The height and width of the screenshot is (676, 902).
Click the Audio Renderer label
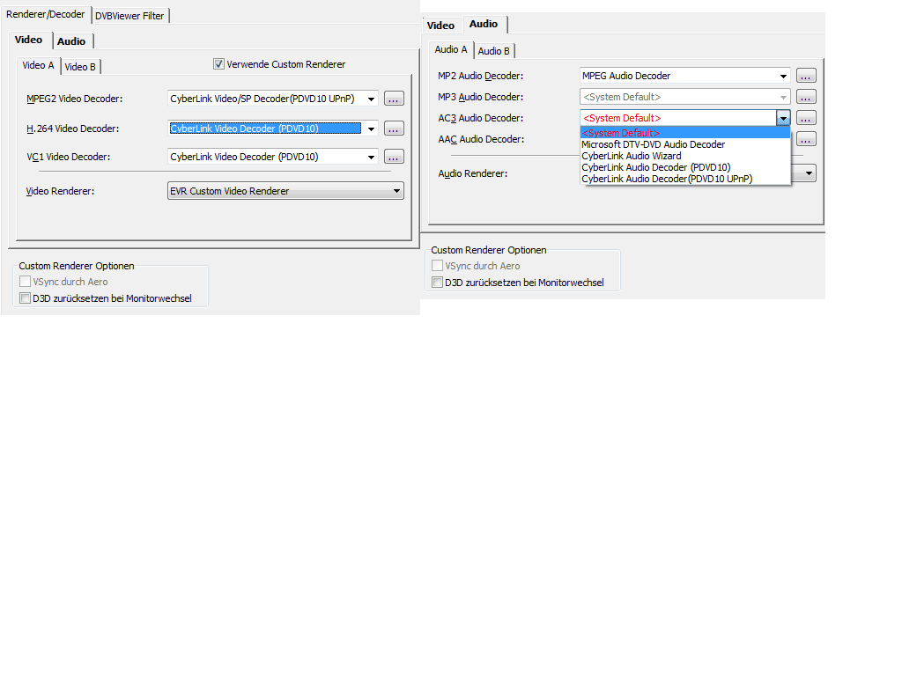pos(473,173)
